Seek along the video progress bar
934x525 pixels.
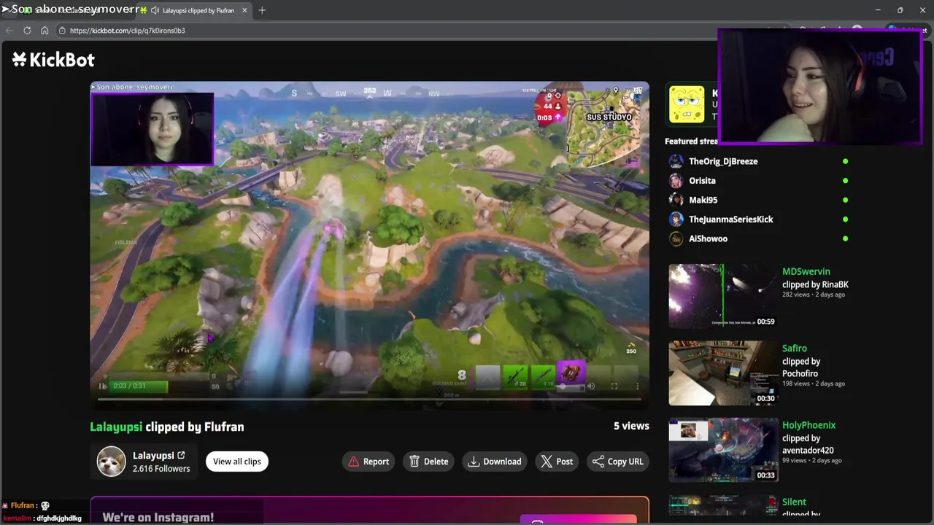click(x=369, y=399)
